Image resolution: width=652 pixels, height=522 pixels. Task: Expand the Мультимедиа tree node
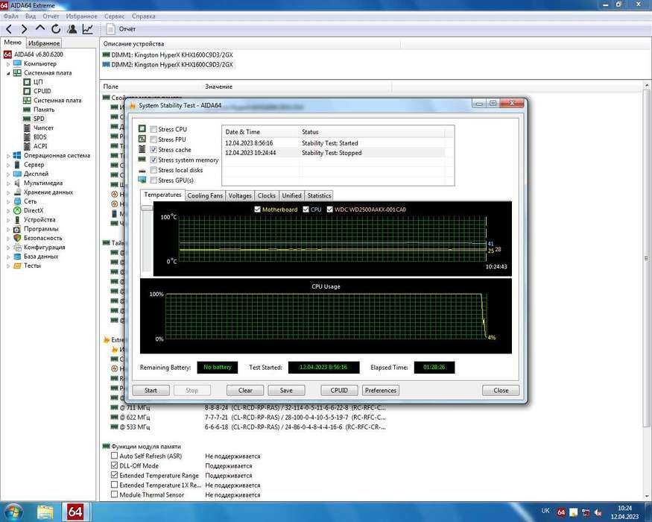[8, 183]
